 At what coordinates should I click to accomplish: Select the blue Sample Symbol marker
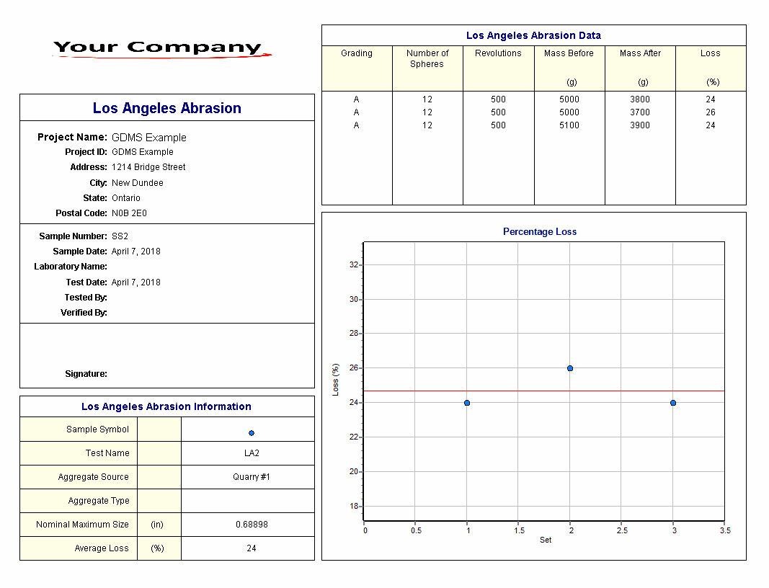click(x=251, y=433)
